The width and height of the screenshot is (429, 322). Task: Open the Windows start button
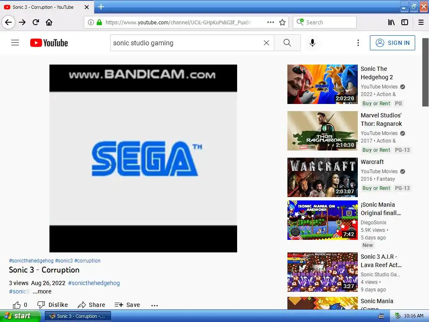20,316
